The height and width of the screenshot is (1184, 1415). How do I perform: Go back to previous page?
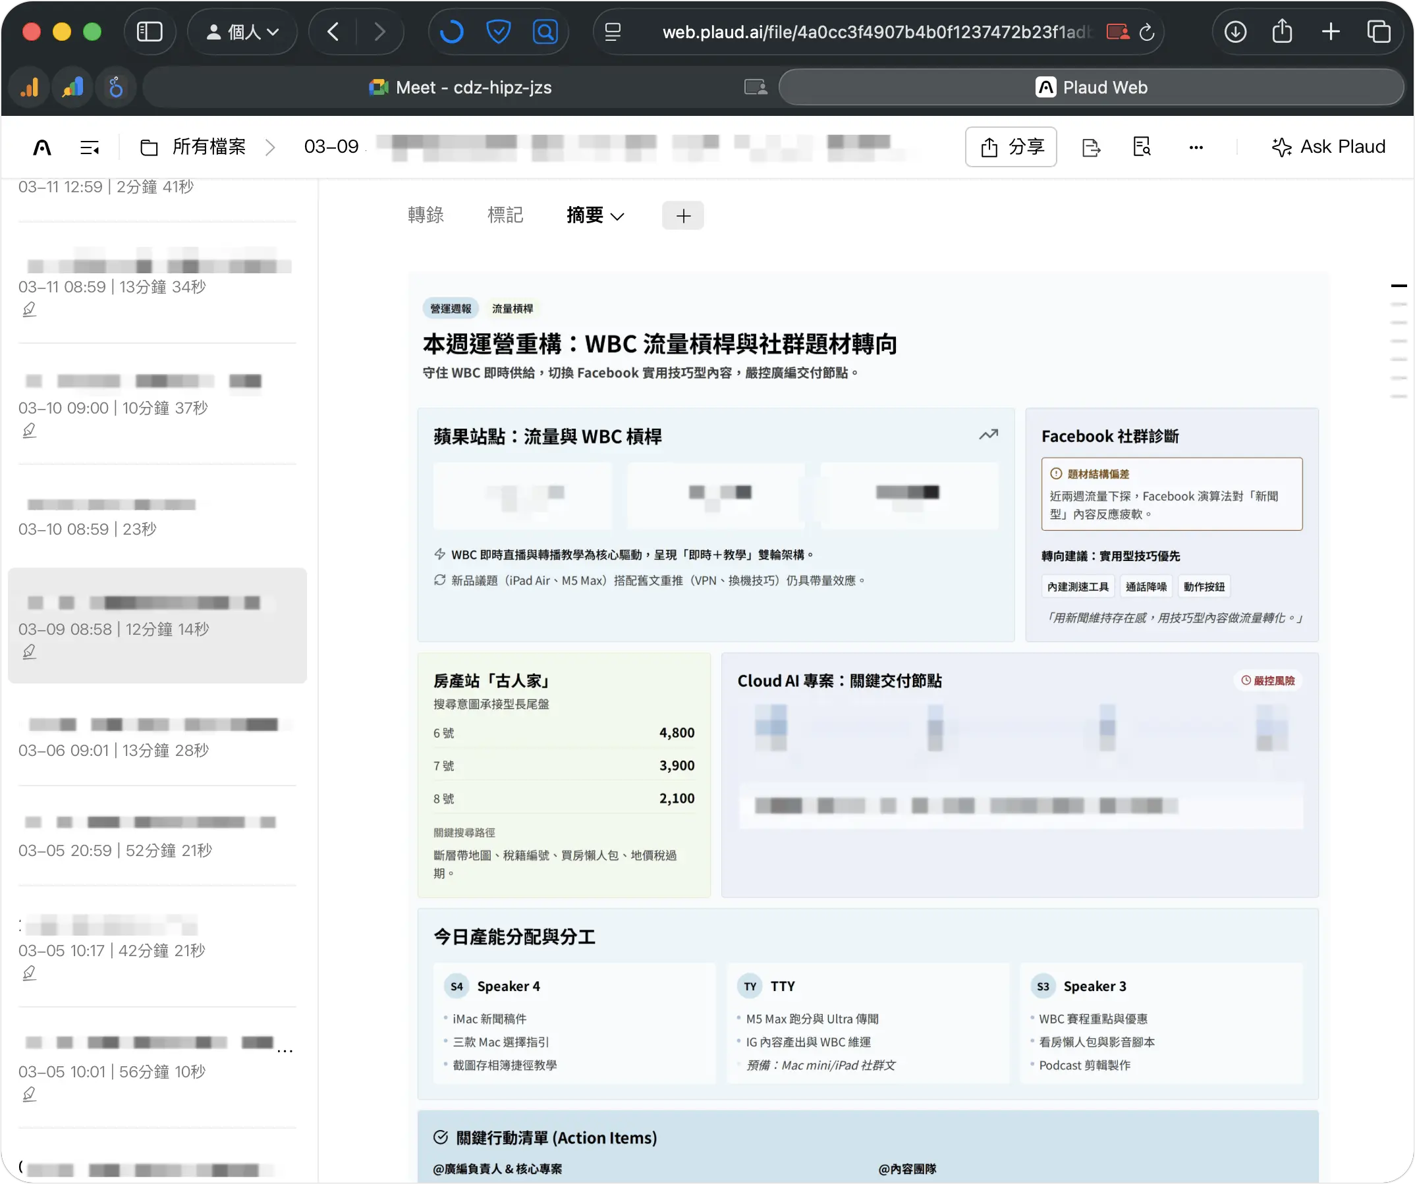[333, 32]
